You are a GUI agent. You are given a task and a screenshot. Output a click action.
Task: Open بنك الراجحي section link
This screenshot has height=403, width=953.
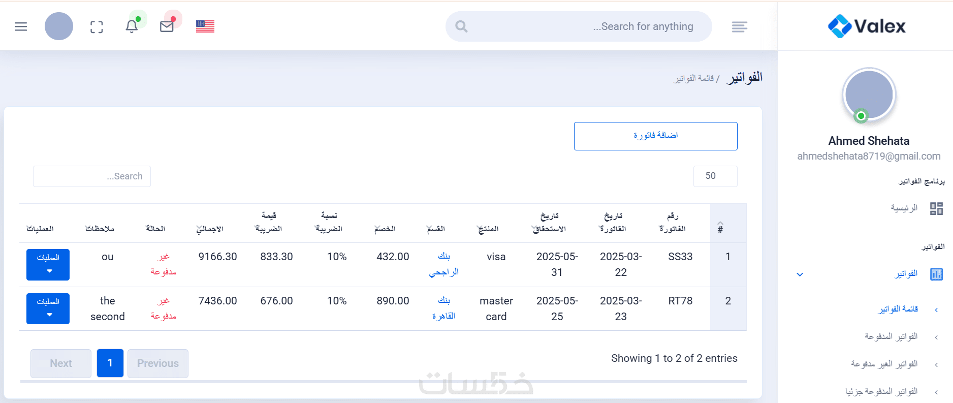443,264
